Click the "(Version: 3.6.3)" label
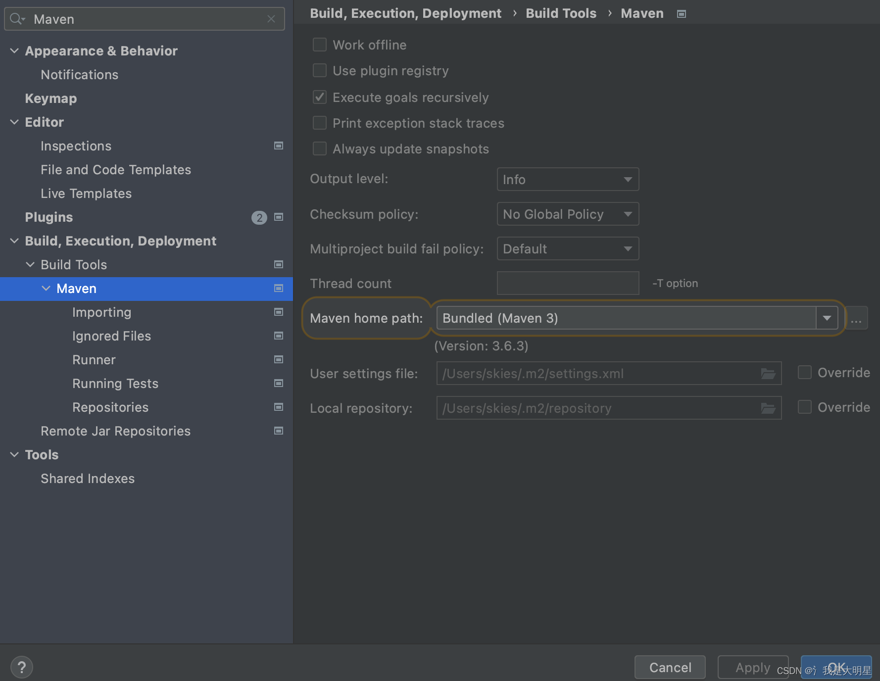 [481, 346]
